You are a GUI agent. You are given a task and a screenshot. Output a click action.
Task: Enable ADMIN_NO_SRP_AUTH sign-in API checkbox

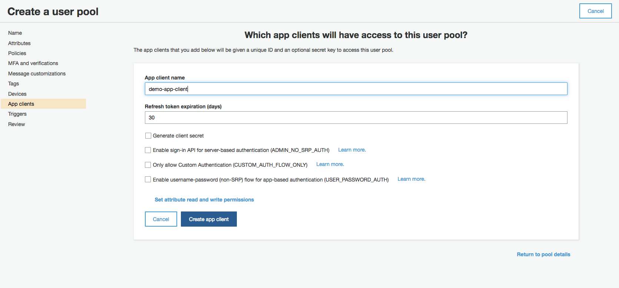[148, 150]
